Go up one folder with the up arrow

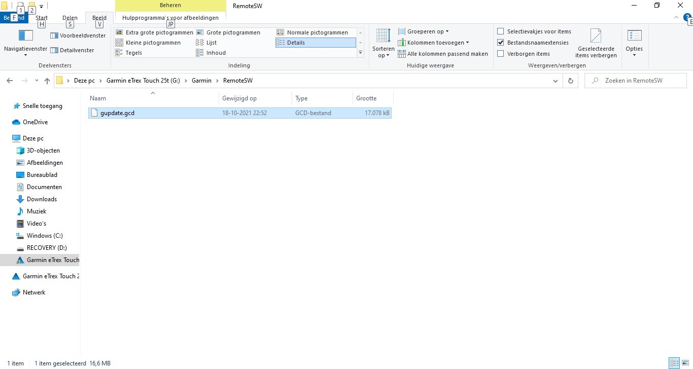tap(47, 81)
